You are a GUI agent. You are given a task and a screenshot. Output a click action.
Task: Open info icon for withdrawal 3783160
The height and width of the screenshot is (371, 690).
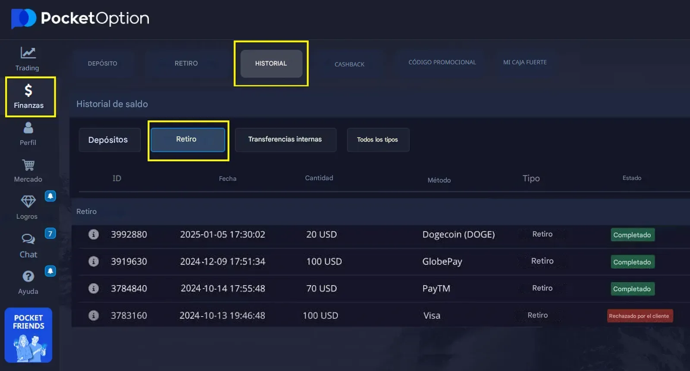click(94, 315)
